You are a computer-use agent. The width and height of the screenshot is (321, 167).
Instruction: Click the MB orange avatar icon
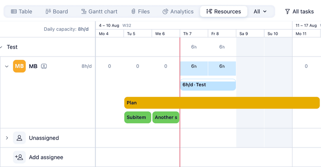point(19,66)
